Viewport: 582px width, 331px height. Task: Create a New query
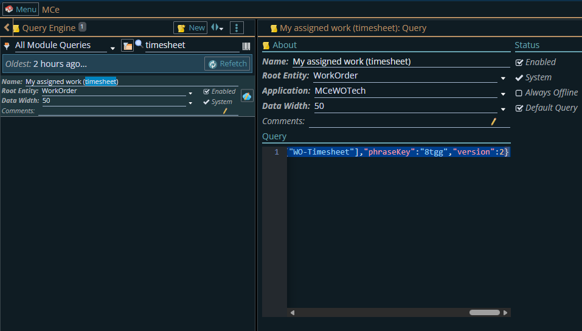pyautogui.click(x=190, y=28)
